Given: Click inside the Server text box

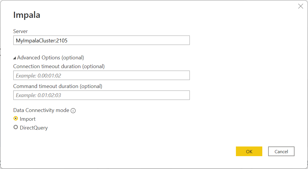Looking at the screenshot, I should [101, 40].
